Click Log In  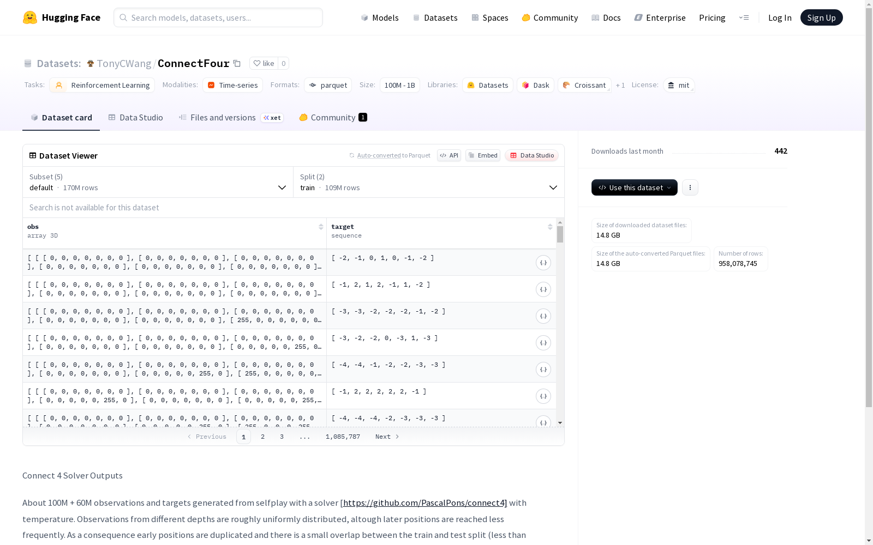(780, 17)
